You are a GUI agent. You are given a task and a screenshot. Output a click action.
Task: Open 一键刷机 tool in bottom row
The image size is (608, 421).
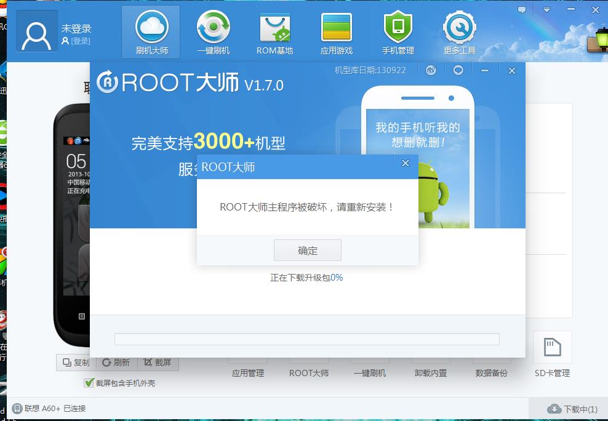click(369, 373)
